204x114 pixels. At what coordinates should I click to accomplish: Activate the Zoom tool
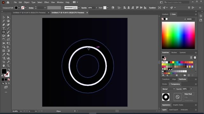pyautogui.click(x=8, y=66)
